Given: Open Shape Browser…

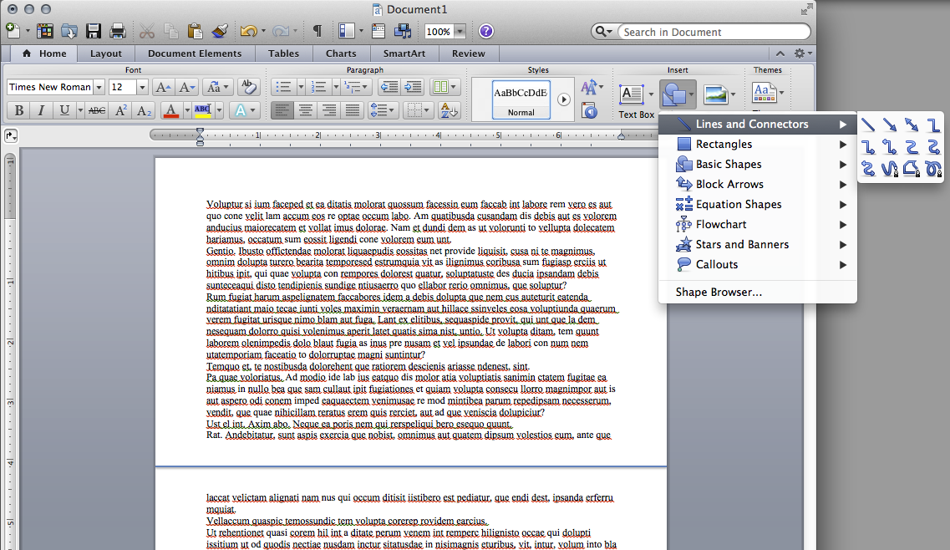Looking at the screenshot, I should pyautogui.click(x=719, y=293).
